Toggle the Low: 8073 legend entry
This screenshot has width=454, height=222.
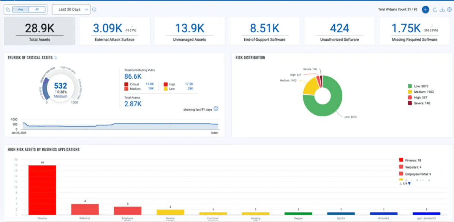tap(422, 85)
